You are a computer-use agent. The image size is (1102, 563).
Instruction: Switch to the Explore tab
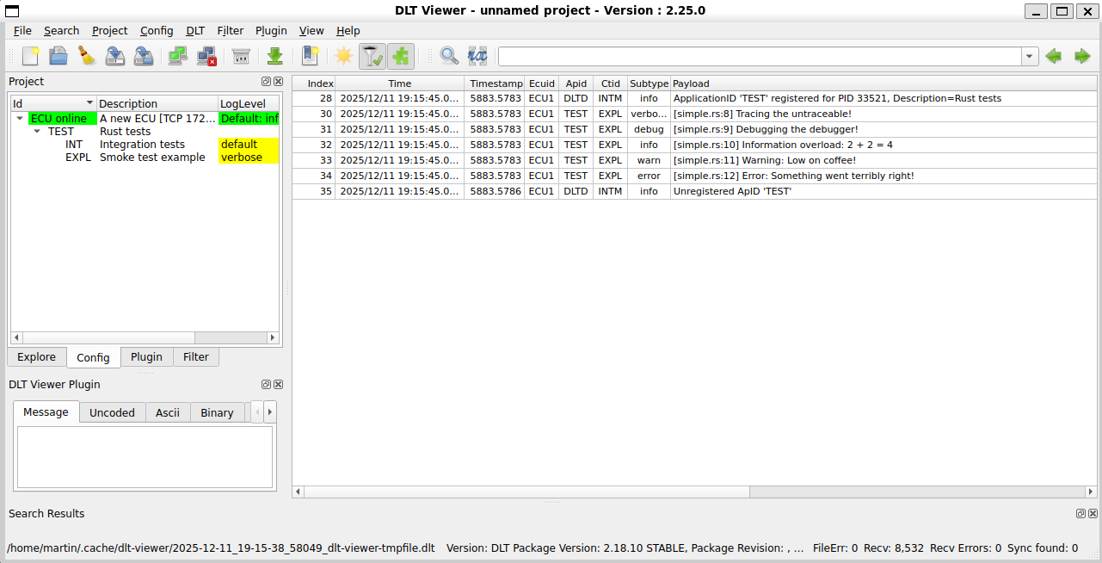(36, 357)
